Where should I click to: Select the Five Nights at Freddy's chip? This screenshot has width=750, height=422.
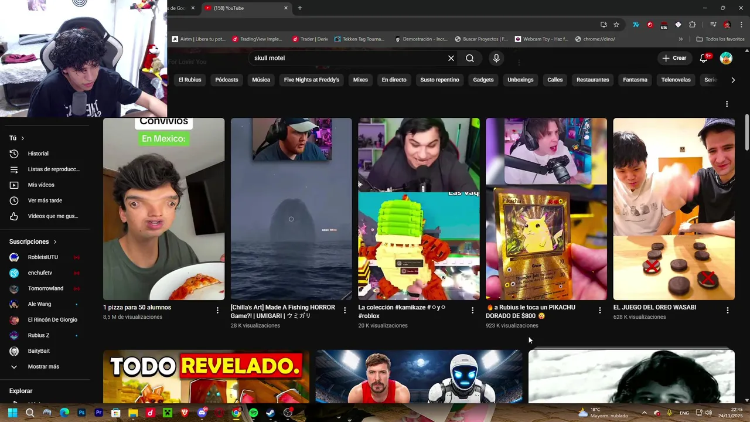point(312,80)
